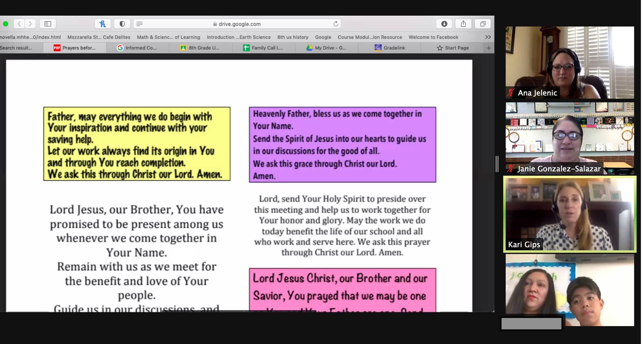This screenshot has width=644, height=344.
Task: Open the Introduction ...Earth Science bookmark
Action: [x=239, y=37]
